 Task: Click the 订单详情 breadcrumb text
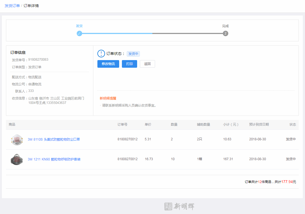(x=31, y=6)
